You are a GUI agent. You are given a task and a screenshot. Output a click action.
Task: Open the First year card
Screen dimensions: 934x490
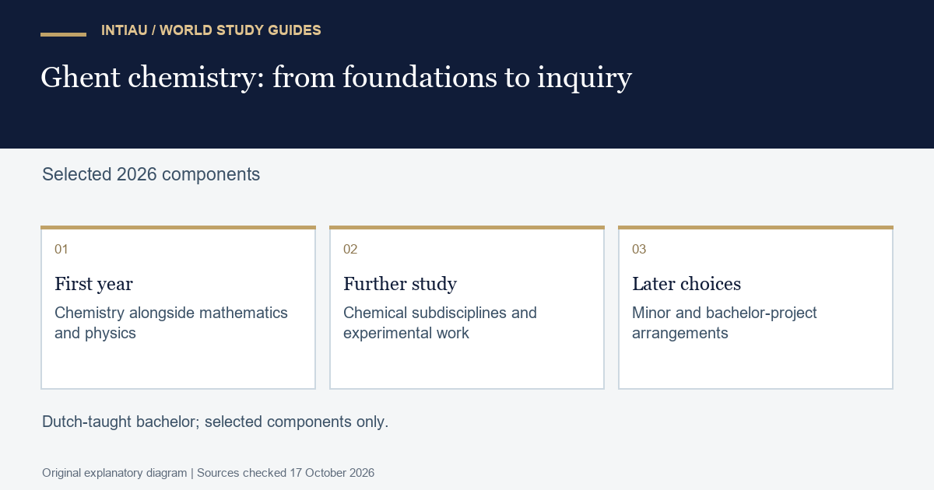(x=178, y=307)
